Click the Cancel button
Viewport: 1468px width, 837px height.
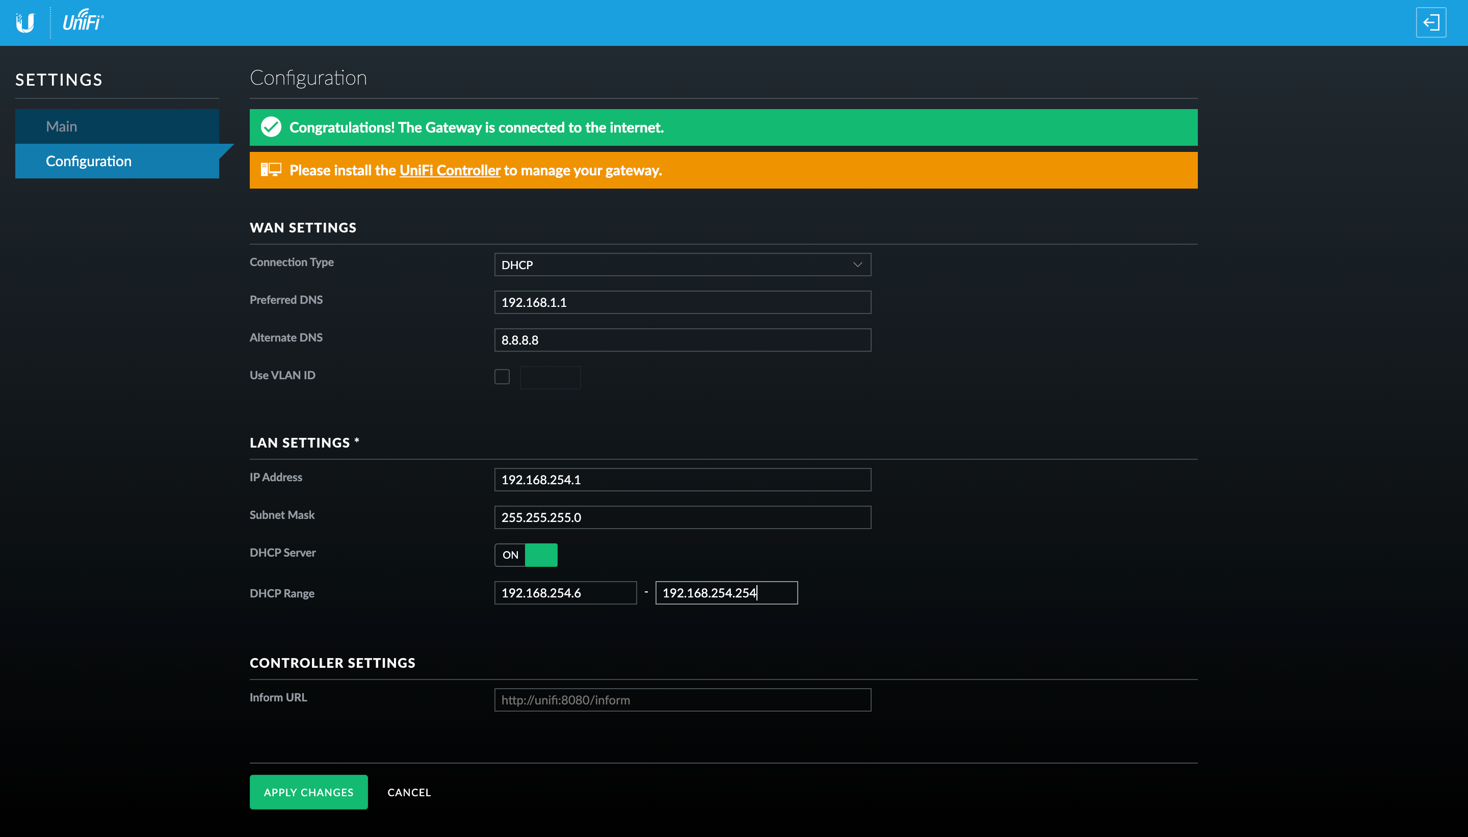click(x=409, y=792)
